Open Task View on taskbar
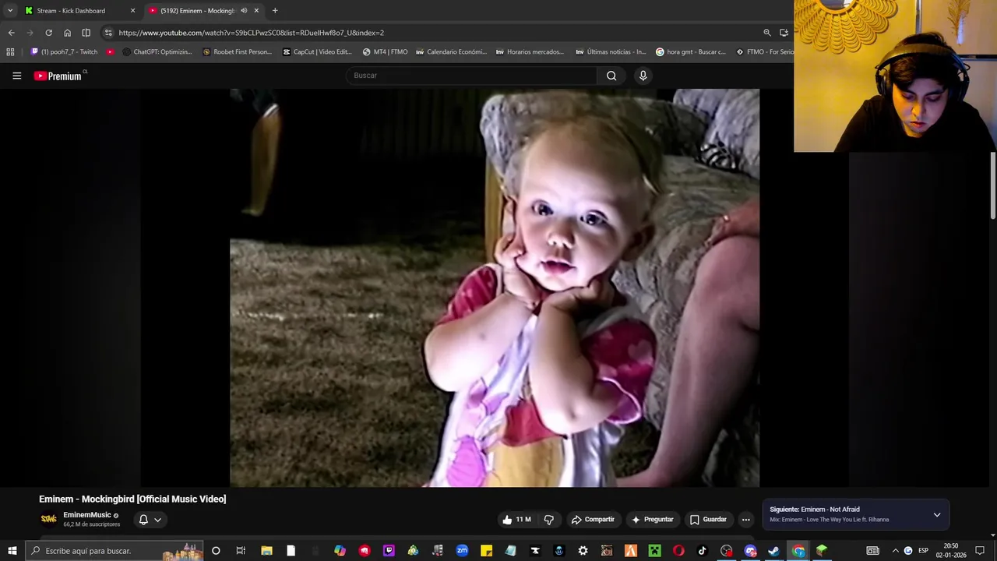The height and width of the screenshot is (561, 997). pos(241,551)
